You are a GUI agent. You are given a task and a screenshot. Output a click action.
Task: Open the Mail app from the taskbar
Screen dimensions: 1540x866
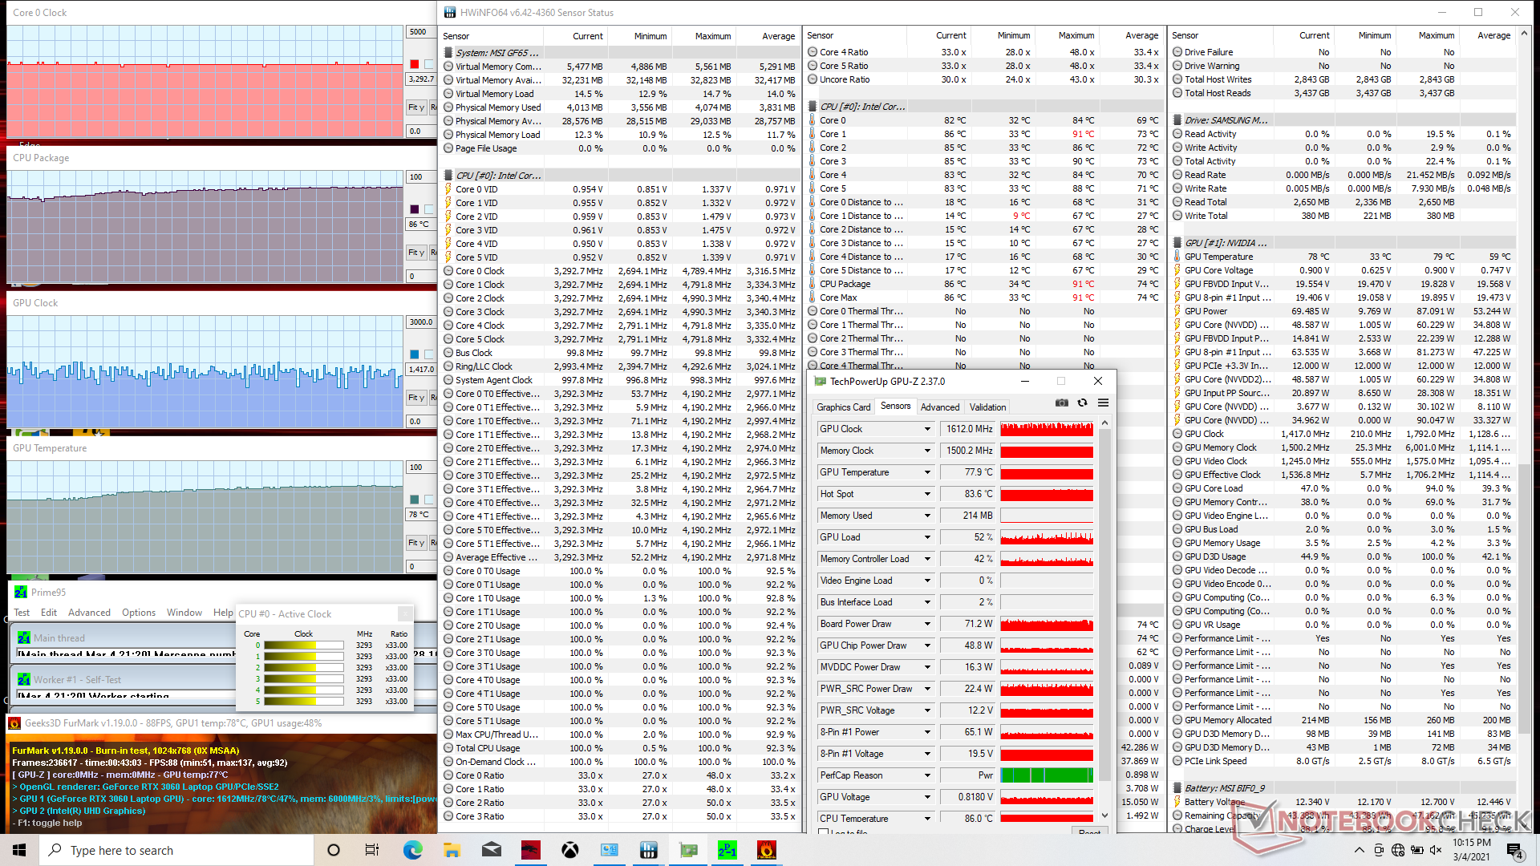[x=491, y=850]
